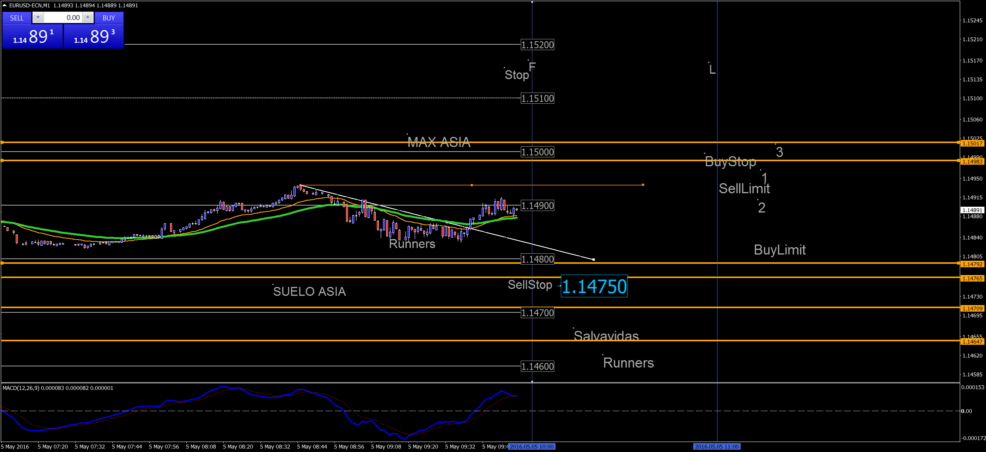Screen dimensions: 986x452
Task: Select the 1.14750 price label box
Action: pos(594,286)
